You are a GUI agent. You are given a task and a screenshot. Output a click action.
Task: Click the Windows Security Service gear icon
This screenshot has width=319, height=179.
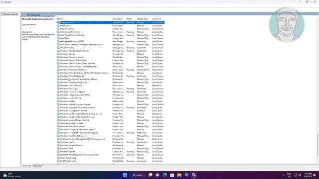coord(58,145)
